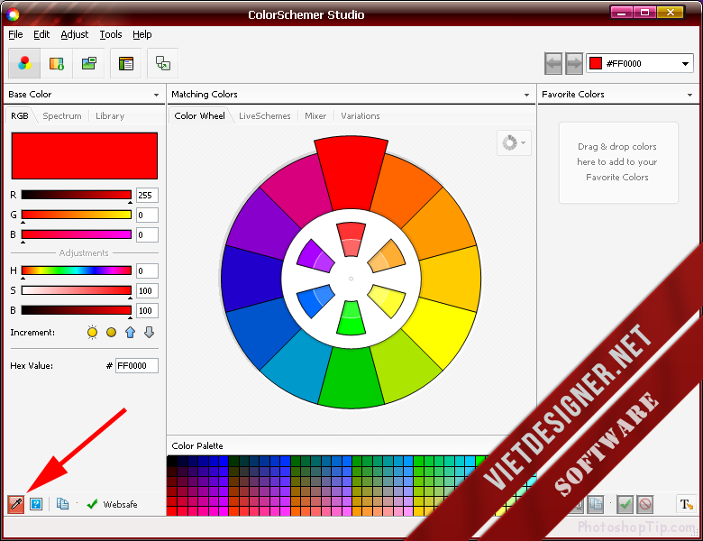Click the lighten sun increment icon
Screen dimensions: 703x541
pyautogui.click(x=92, y=333)
